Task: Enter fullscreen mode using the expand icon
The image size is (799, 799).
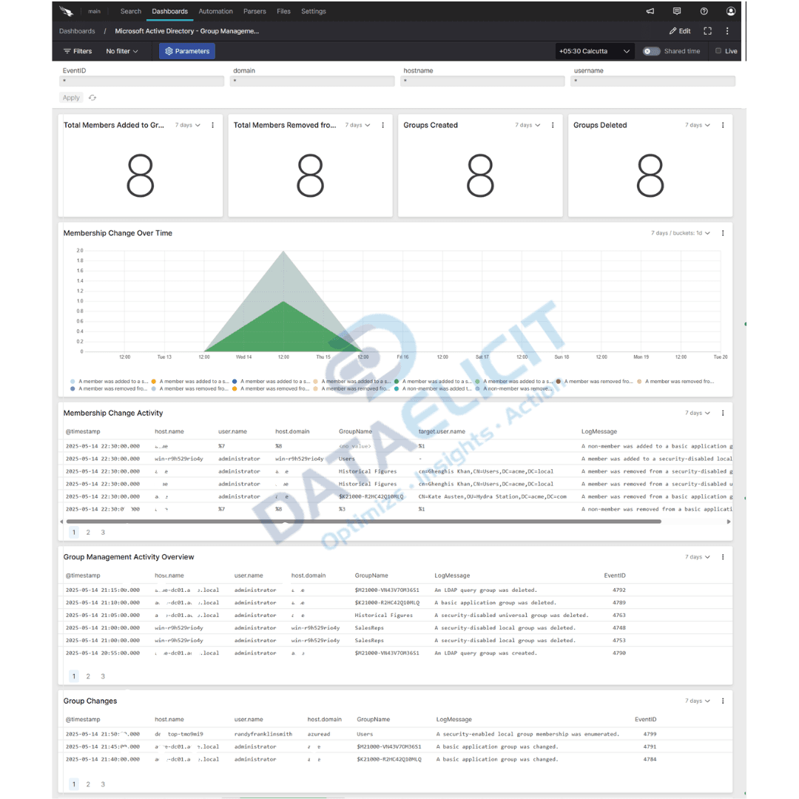Action: pyautogui.click(x=708, y=31)
